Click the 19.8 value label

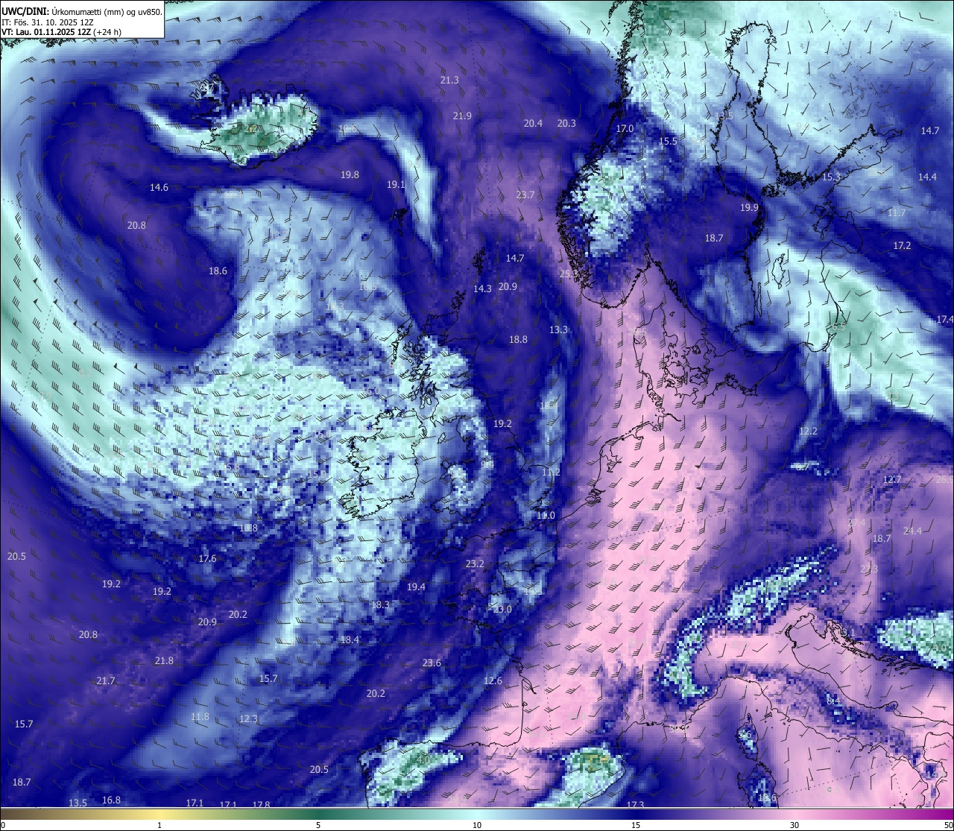(350, 174)
